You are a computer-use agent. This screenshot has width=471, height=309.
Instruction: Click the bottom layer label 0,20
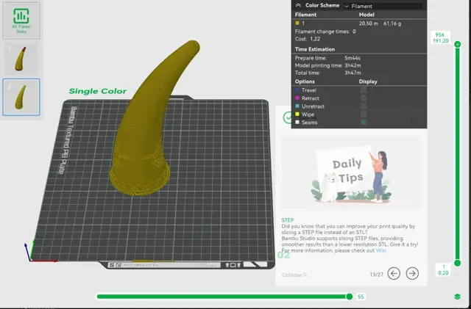tap(443, 273)
